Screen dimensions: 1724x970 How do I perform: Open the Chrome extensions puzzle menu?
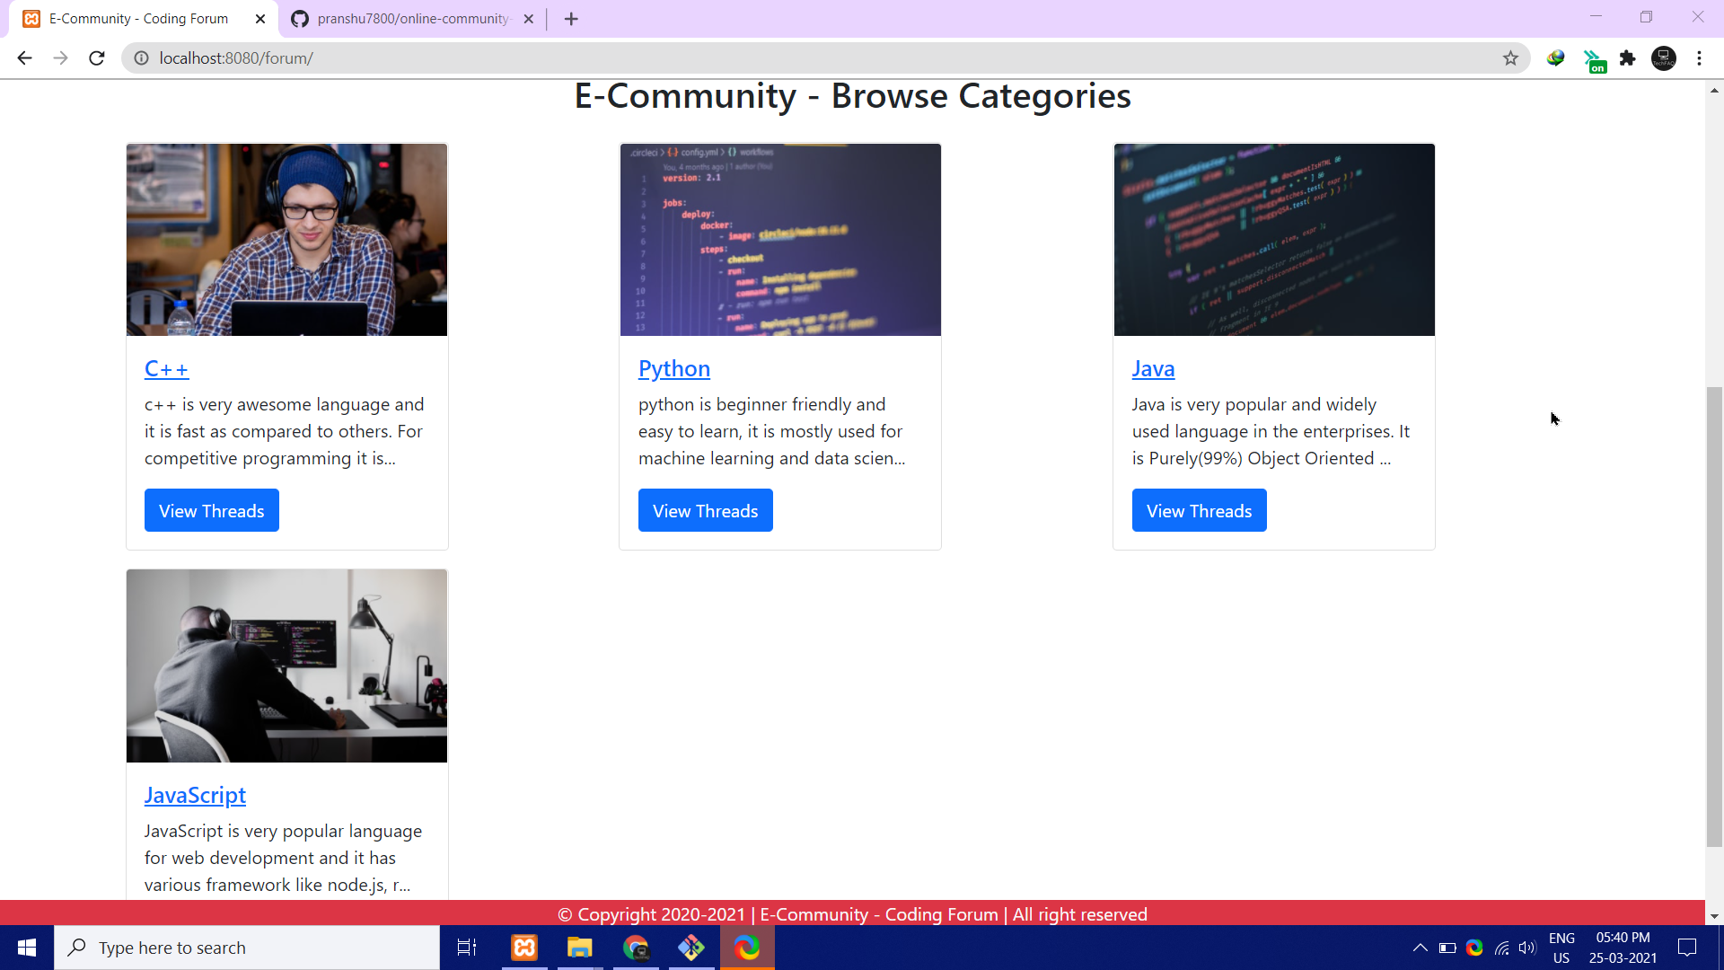tap(1628, 57)
